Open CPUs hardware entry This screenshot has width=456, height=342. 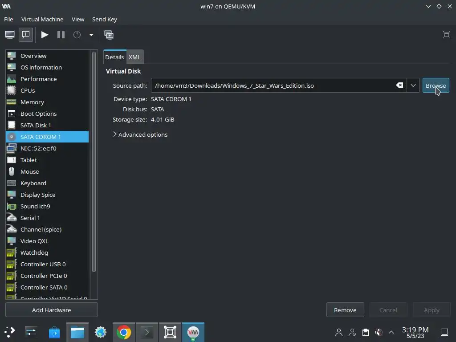(47, 90)
